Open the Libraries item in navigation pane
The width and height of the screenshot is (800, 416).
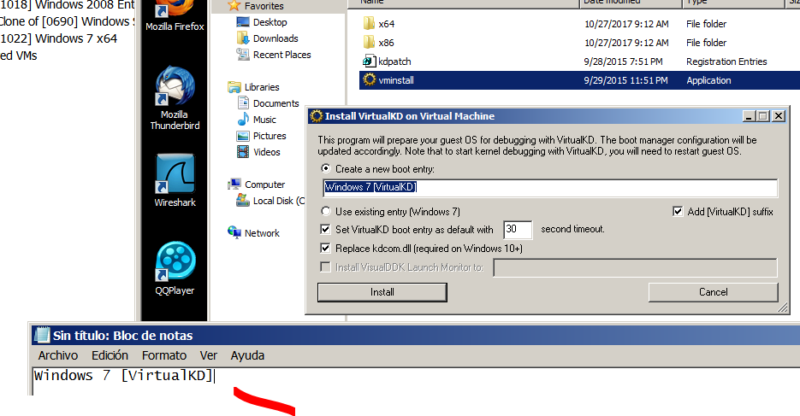[261, 87]
